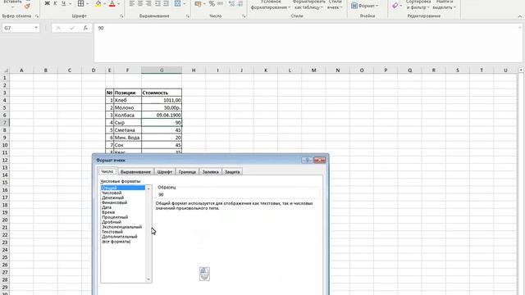Switch to the Заливка tab
525x295 pixels.
point(210,172)
